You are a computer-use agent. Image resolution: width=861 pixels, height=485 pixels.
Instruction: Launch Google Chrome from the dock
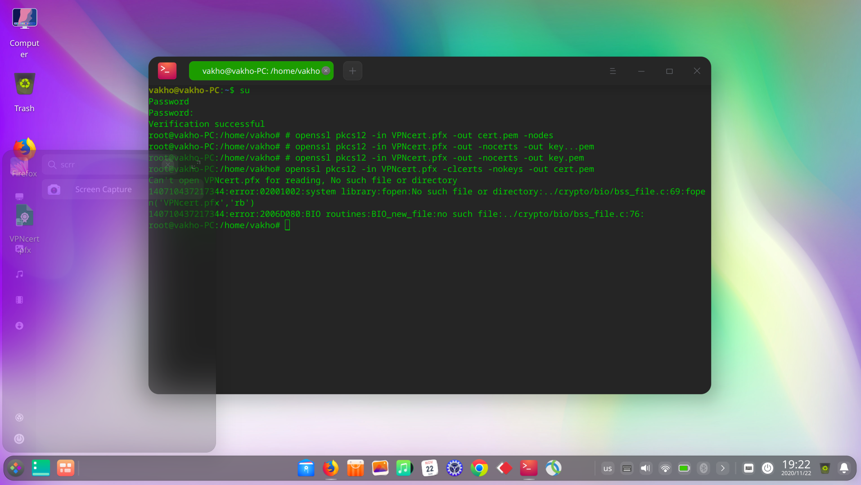tap(479, 468)
